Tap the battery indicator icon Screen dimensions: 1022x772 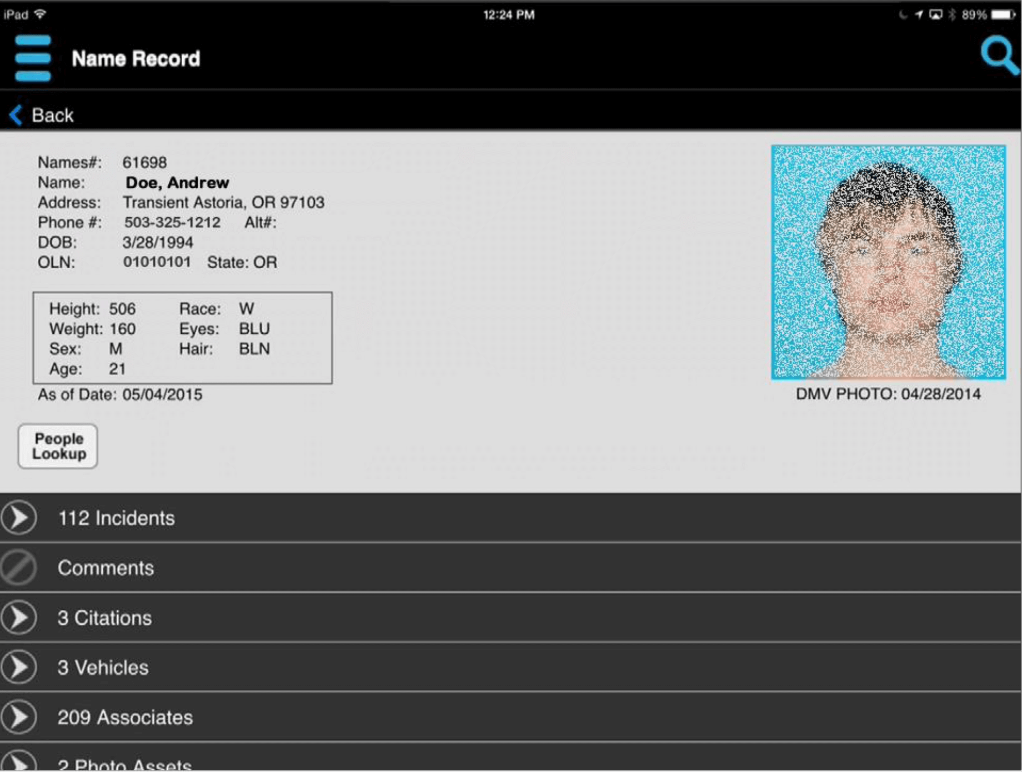click(x=1004, y=14)
